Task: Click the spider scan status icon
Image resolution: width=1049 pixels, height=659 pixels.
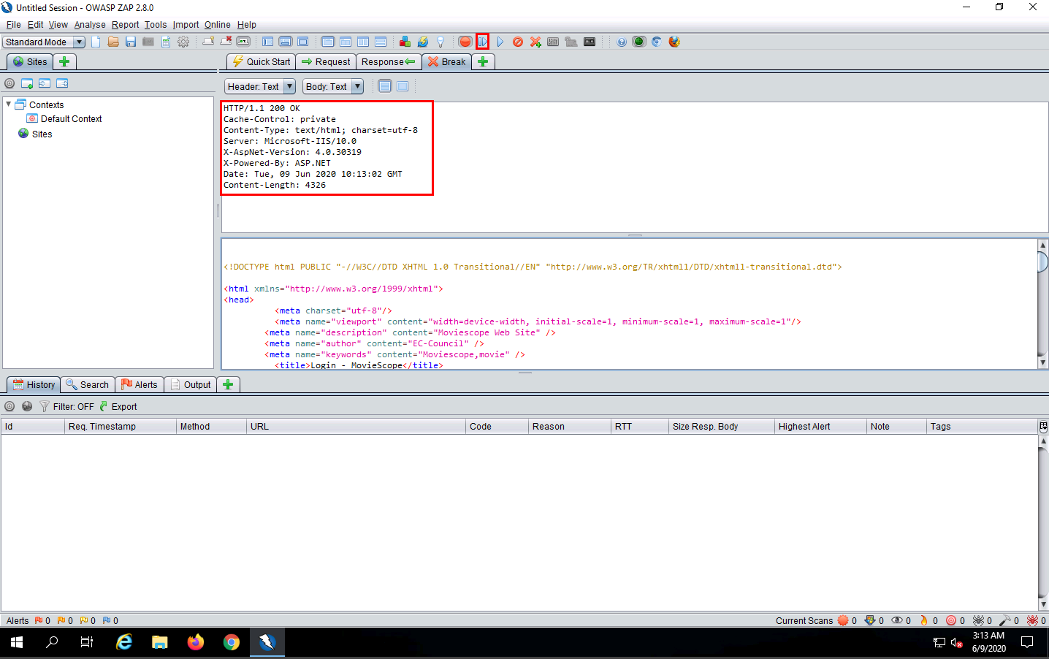Action: tap(978, 620)
